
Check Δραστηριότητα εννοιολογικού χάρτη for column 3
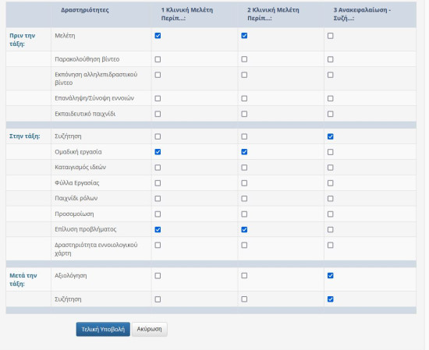[x=330, y=245]
